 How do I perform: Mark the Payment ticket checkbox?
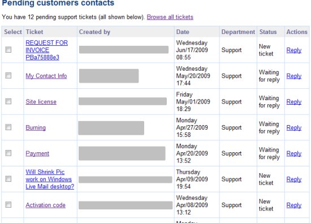pos(8,153)
